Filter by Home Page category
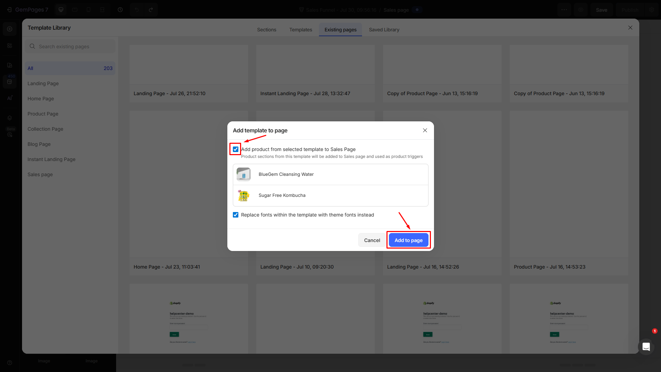The height and width of the screenshot is (372, 661). [x=70, y=99]
